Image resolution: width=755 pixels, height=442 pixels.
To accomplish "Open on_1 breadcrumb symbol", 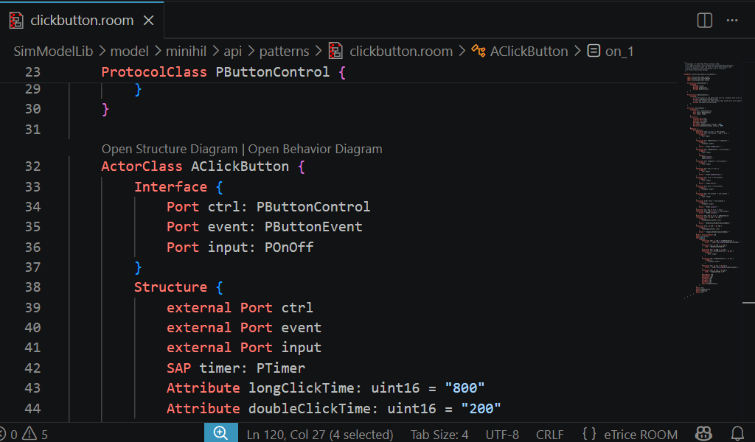I will click(619, 51).
